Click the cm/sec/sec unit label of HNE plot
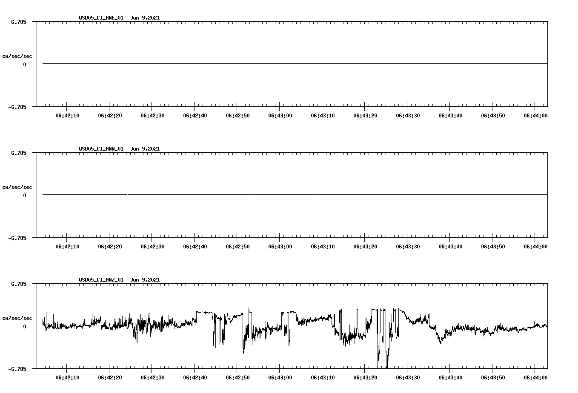This screenshot has height=393, width=578. click(17, 56)
